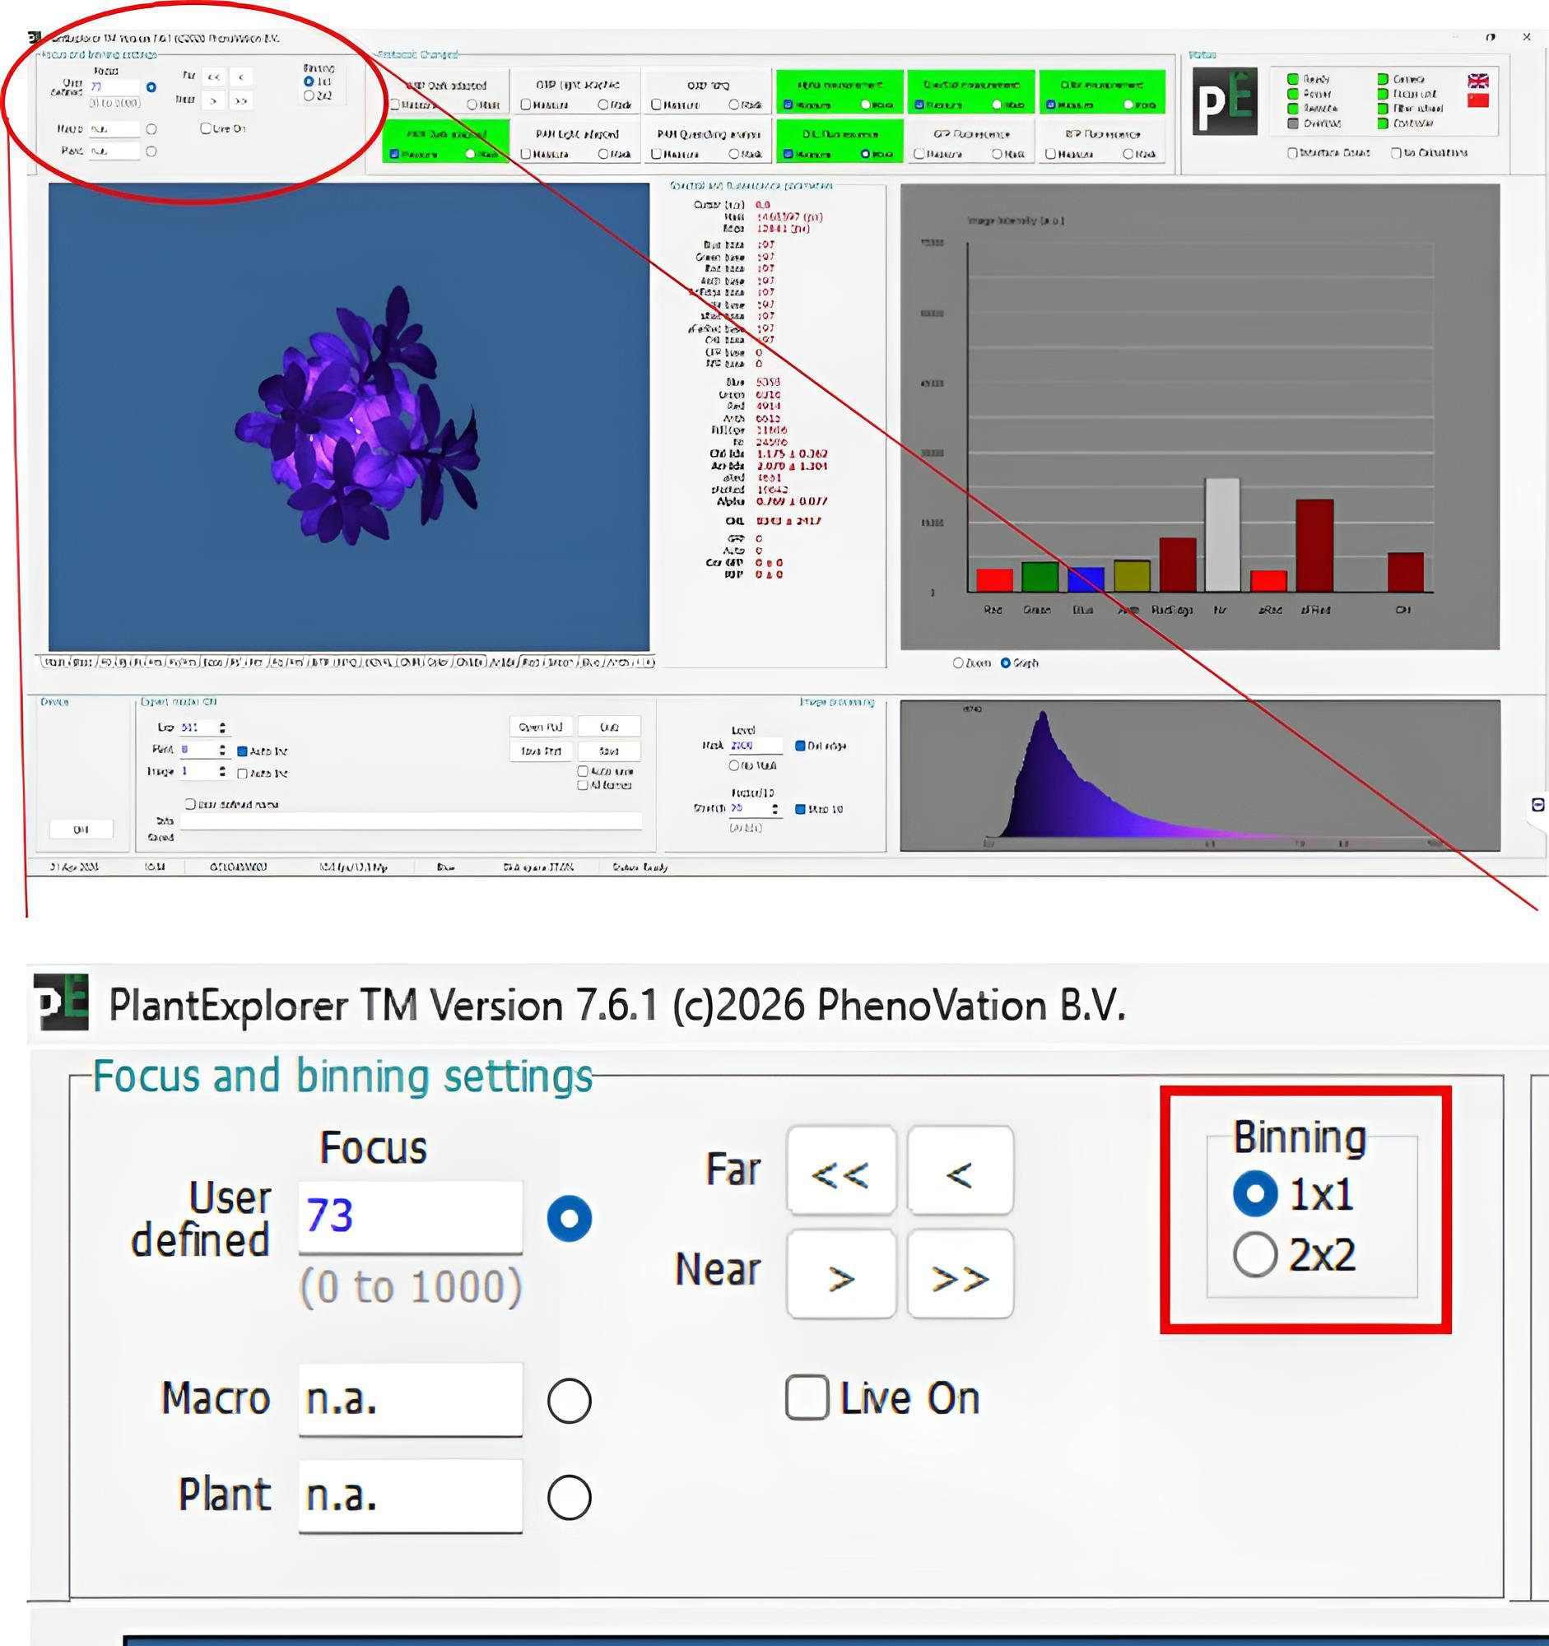1549x1646 pixels.
Task: Choose the enlarged Macro focus radio button
Action: [x=570, y=1401]
